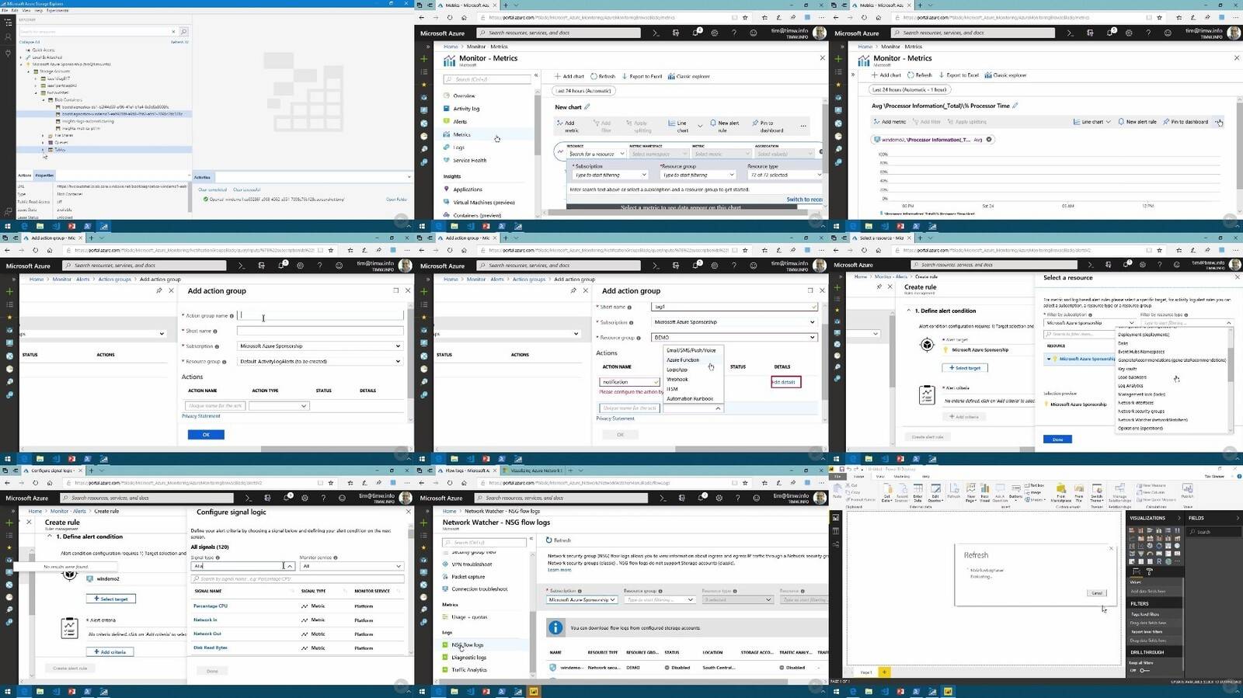The width and height of the screenshot is (1243, 698).
Task: Open Power BI icon in NSG flow logs taskbar
Action: [x=534, y=691]
